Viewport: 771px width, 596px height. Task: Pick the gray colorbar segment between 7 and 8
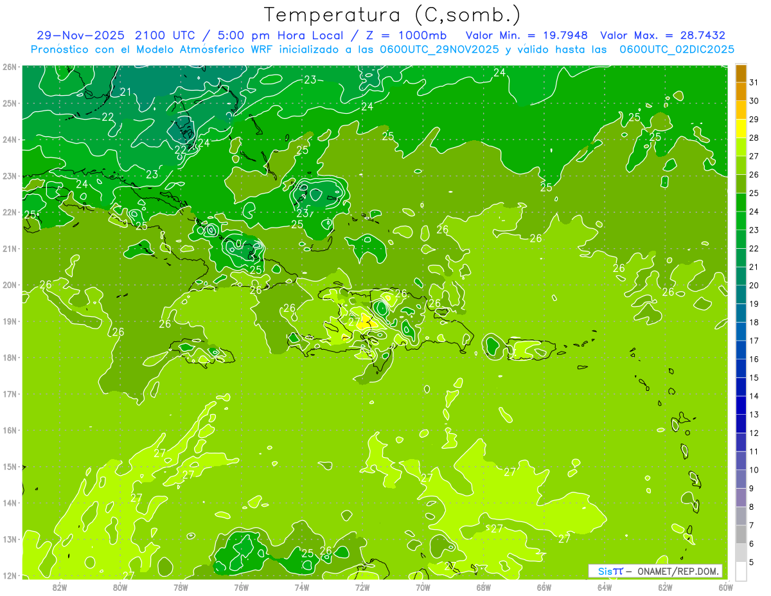[x=741, y=516]
